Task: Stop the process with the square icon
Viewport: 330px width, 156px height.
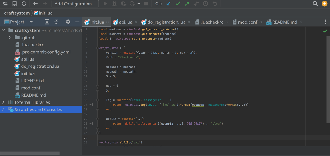Action: click(146, 4)
